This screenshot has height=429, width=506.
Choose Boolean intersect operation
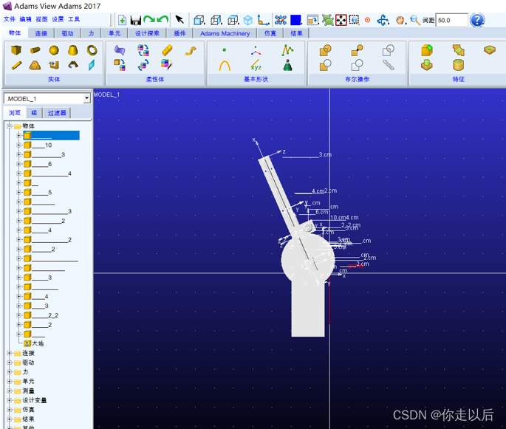point(389,50)
